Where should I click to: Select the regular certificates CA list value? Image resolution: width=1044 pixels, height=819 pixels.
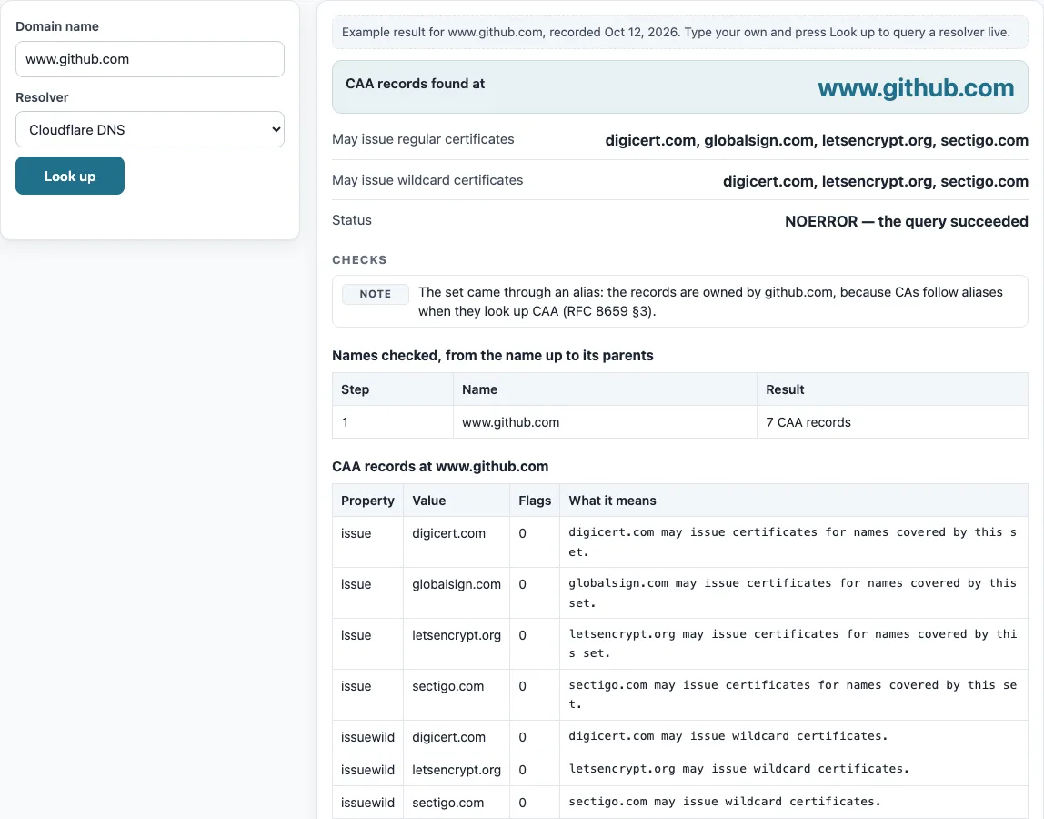click(x=817, y=141)
